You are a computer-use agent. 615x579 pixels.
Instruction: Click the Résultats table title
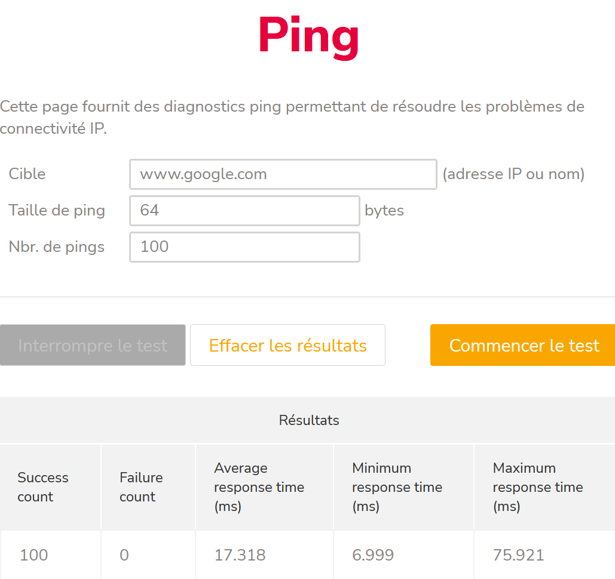click(x=308, y=420)
